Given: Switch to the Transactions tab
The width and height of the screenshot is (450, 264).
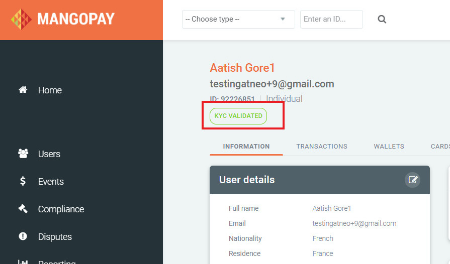Looking at the screenshot, I should click(x=322, y=147).
